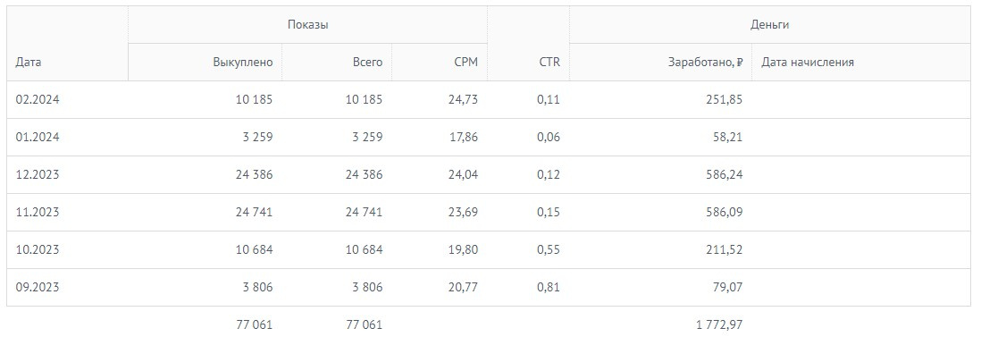Select the 11.2023 date row
Viewport: 981px width, 345px height.
coord(489,212)
